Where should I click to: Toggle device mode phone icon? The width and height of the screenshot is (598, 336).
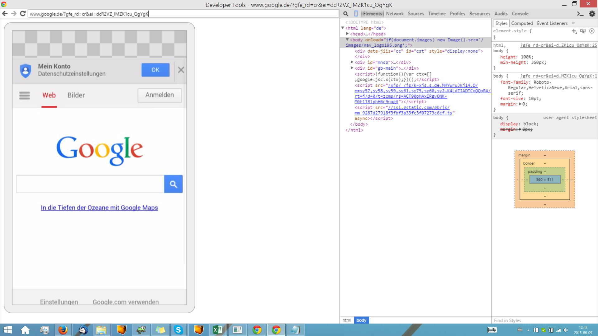point(356,14)
